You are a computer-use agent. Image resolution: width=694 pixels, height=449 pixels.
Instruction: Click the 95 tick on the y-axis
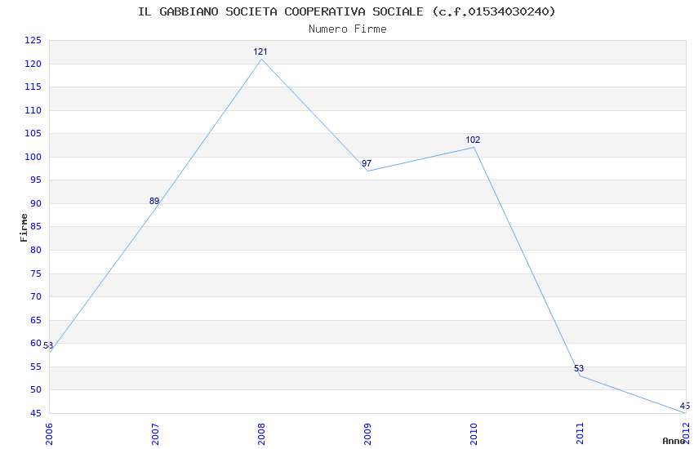point(35,180)
